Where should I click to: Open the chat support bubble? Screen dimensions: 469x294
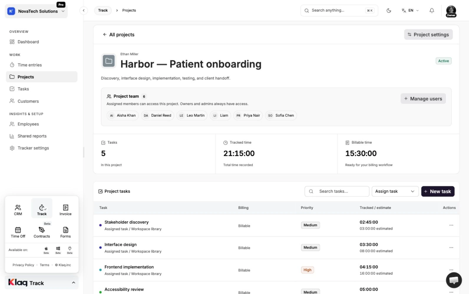tap(454, 280)
